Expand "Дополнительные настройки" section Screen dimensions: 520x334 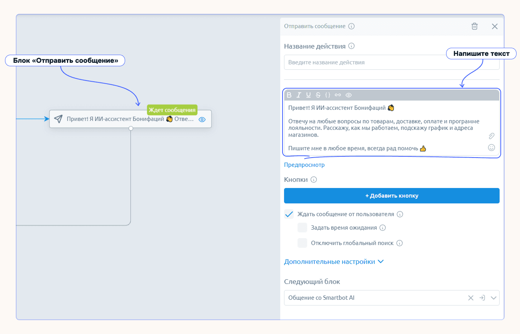(x=334, y=262)
